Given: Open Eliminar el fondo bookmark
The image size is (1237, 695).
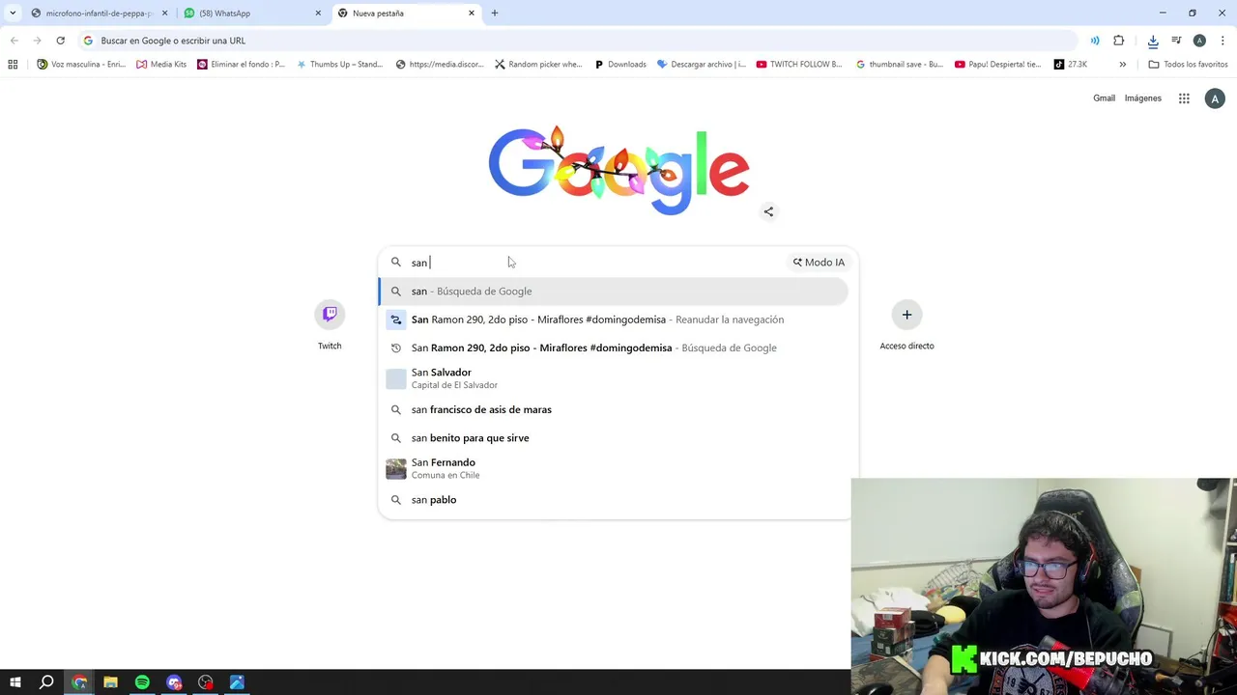Looking at the screenshot, I should pyautogui.click(x=242, y=65).
